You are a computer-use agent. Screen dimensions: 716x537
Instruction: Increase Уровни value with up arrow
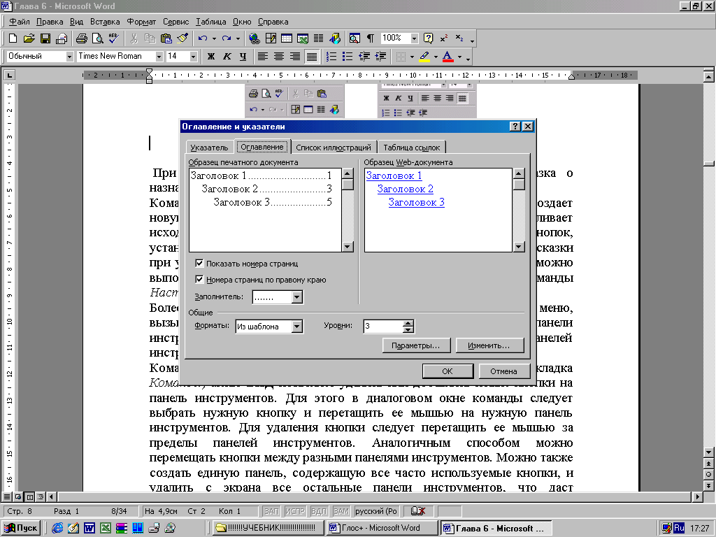(x=408, y=323)
